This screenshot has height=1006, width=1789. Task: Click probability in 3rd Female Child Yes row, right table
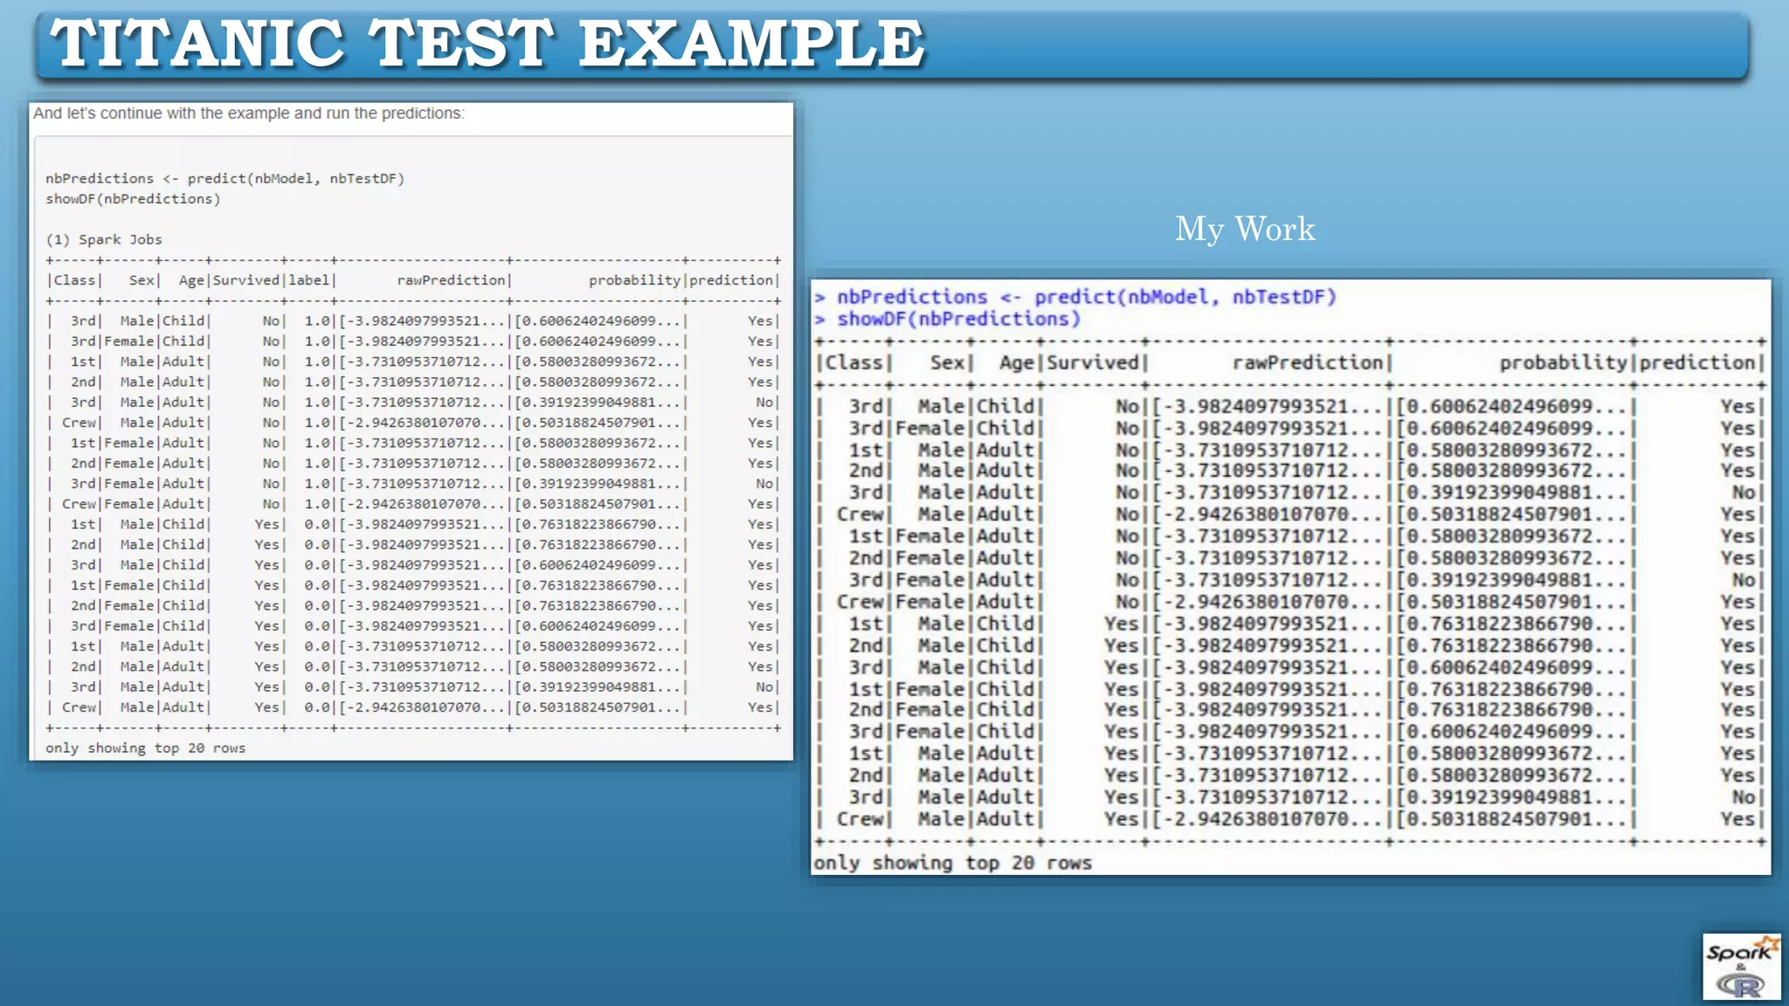(x=1512, y=732)
